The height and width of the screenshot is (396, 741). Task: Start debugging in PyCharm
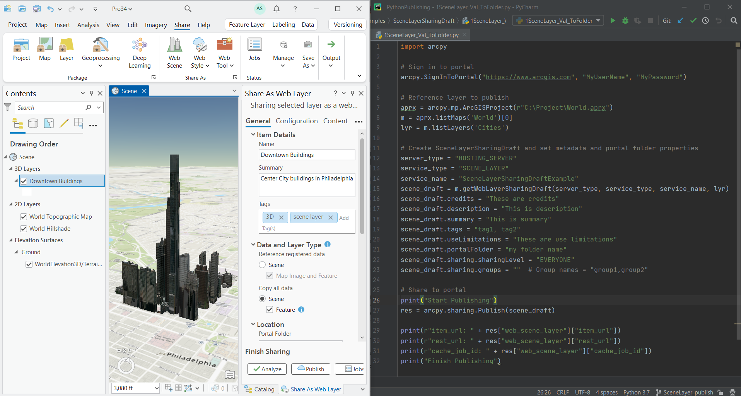point(625,20)
